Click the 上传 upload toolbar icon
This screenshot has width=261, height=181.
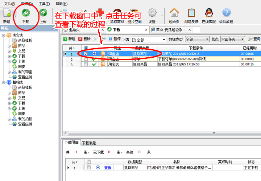[43, 16]
